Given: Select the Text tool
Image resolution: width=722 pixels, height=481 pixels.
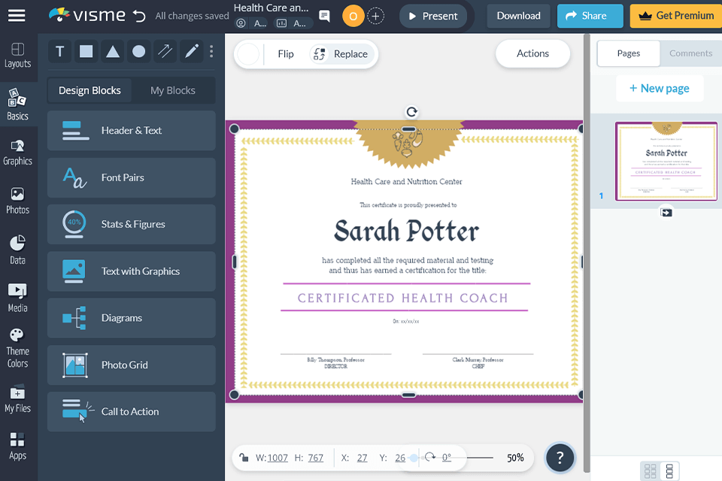Looking at the screenshot, I should click(59, 51).
